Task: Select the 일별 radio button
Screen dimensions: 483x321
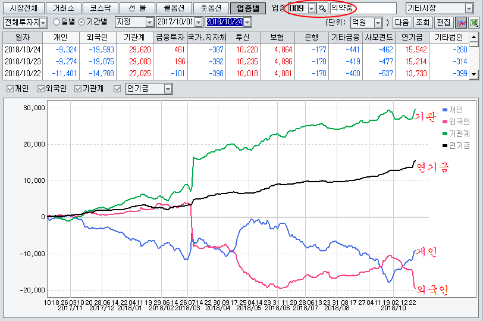Action: (x=57, y=22)
